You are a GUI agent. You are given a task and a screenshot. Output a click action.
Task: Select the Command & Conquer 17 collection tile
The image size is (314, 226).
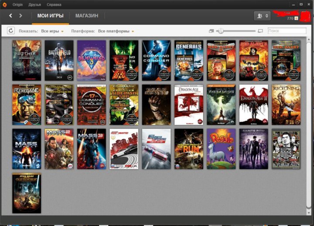[x=92, y=105]
